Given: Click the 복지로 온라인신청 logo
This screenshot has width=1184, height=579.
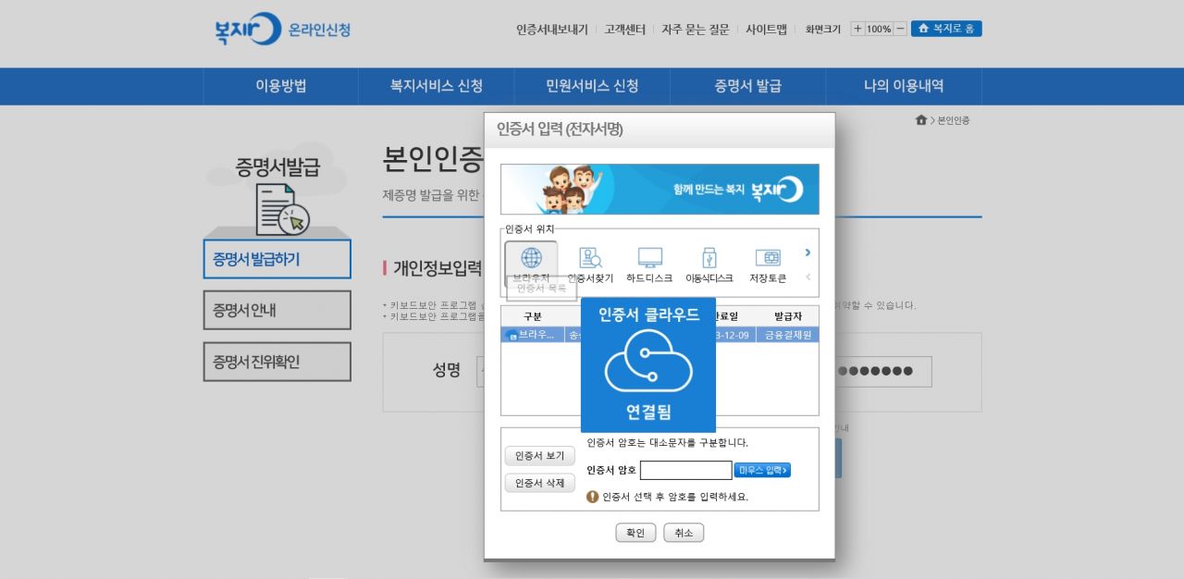Looking at the screenshot, I should click(282, 30).
